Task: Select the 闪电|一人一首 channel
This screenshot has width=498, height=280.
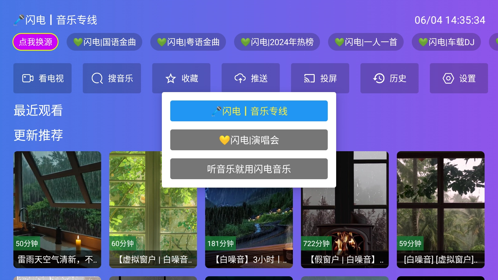Action: 366,42
